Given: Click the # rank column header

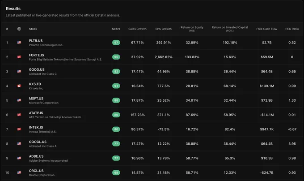Looking at the screenshot, I should pyautogui.click(x=7, y=29).
